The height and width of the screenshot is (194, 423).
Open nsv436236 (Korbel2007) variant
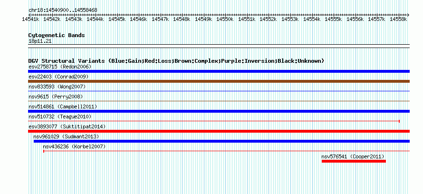[x=74, y=146]
